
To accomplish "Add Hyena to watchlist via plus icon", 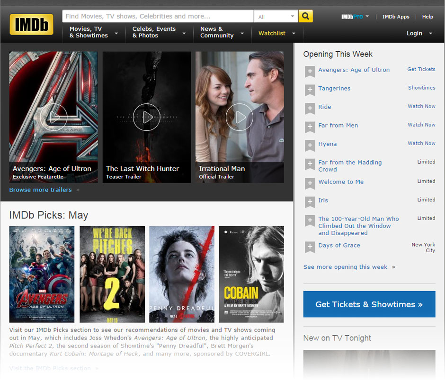I will pos(310,145).
